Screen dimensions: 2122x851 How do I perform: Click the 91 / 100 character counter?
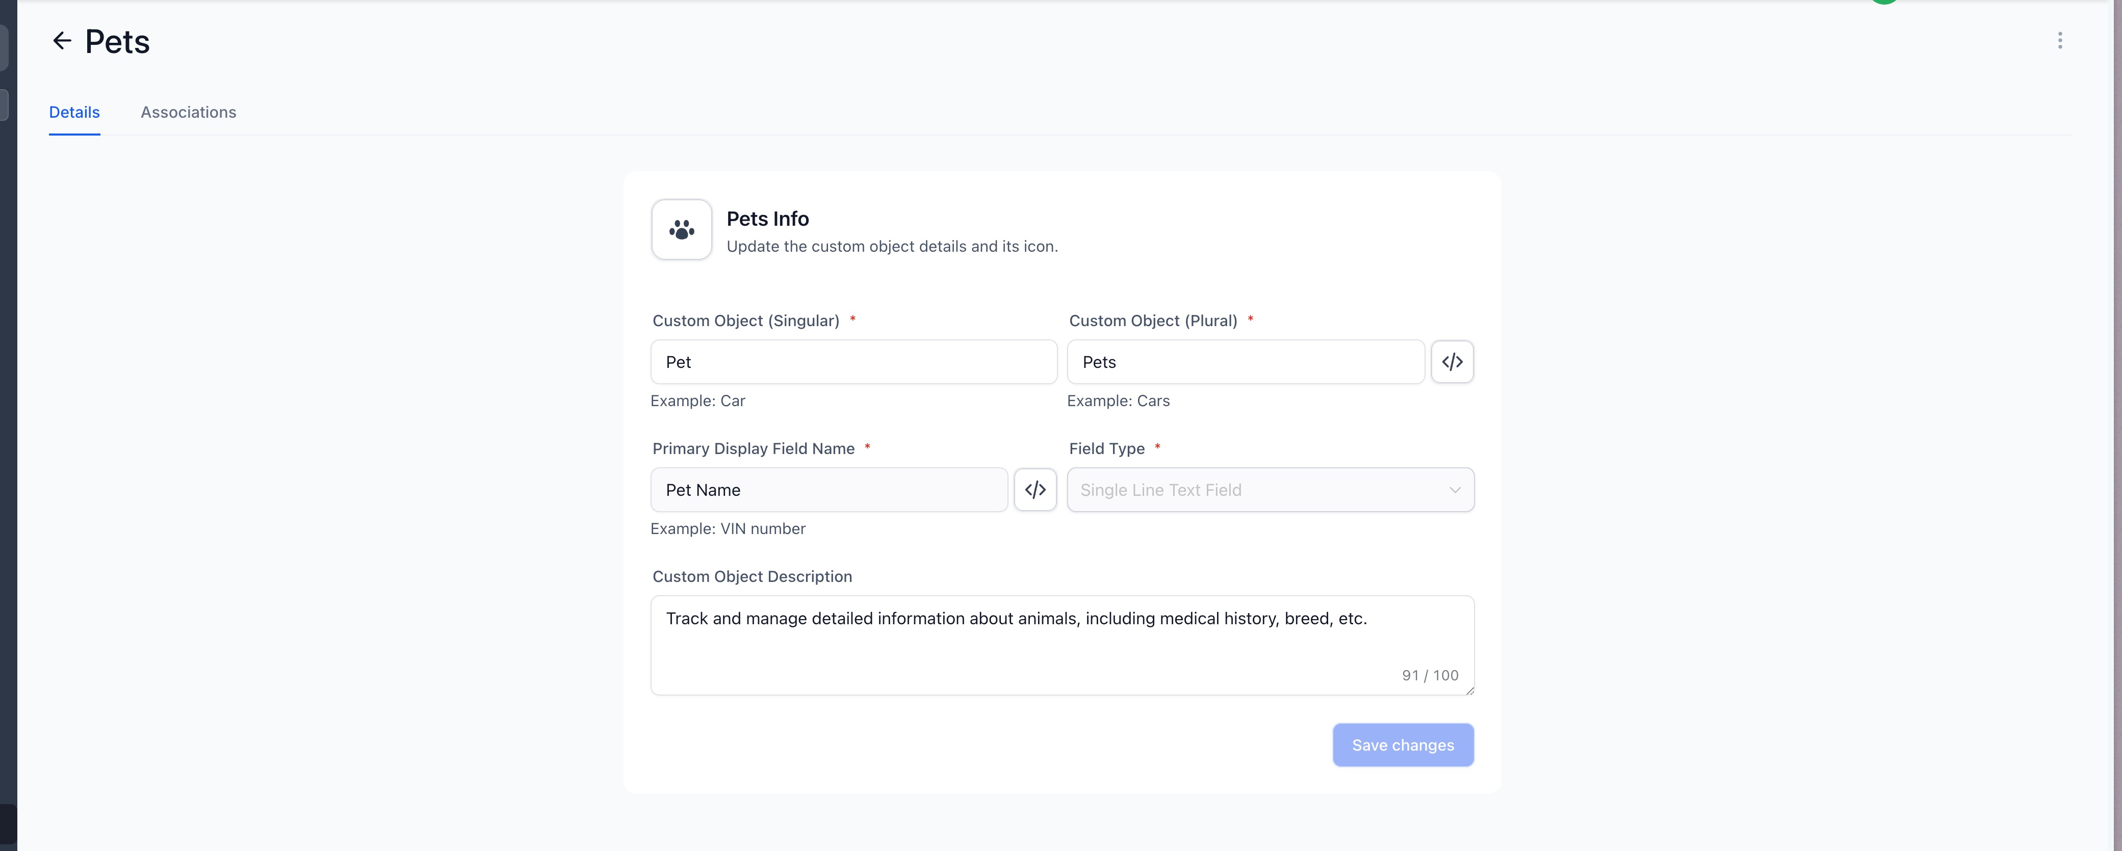[1429, 675]
